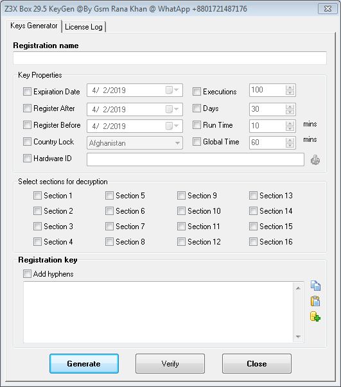The height and width of the screenshot is (387, 341).
Task: Open Expiration Date calendar dropdown
Action: [172, 90]
